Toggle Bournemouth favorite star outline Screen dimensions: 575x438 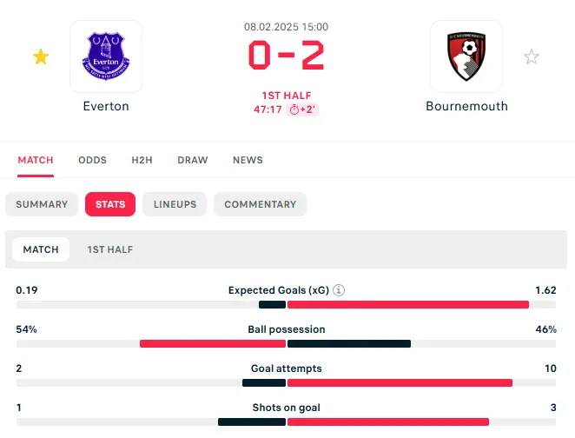coord(532,57)
